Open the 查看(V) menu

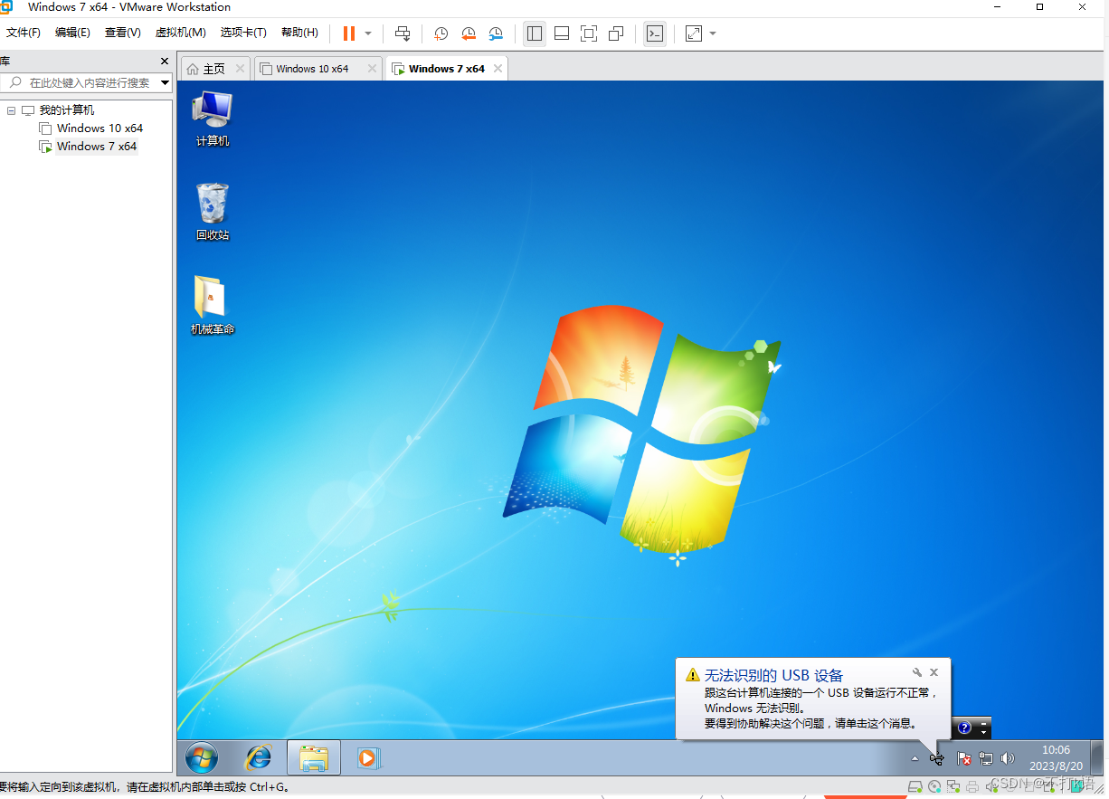pos(122,33)
